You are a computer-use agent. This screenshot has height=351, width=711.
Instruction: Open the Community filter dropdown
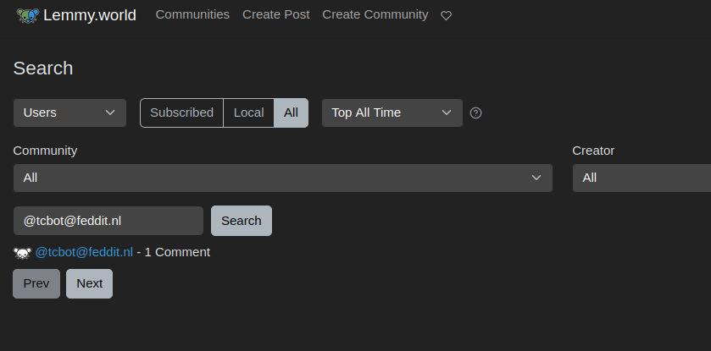(283, 178)
